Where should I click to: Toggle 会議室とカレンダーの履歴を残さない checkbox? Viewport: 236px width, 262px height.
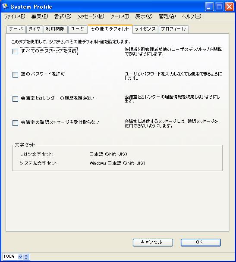15,99
